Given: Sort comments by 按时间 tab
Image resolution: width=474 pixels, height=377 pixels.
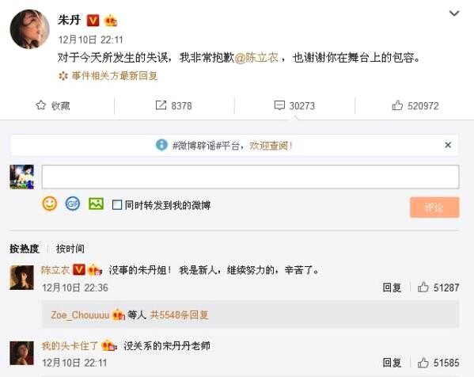Looking at the screenshot, I should click(70, 249).
